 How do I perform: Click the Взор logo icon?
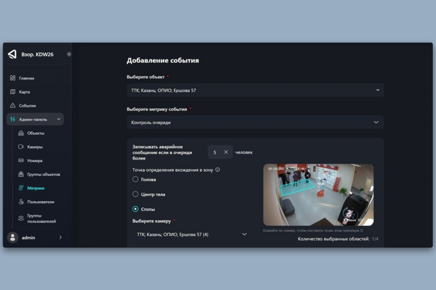(x=13, y=54)
